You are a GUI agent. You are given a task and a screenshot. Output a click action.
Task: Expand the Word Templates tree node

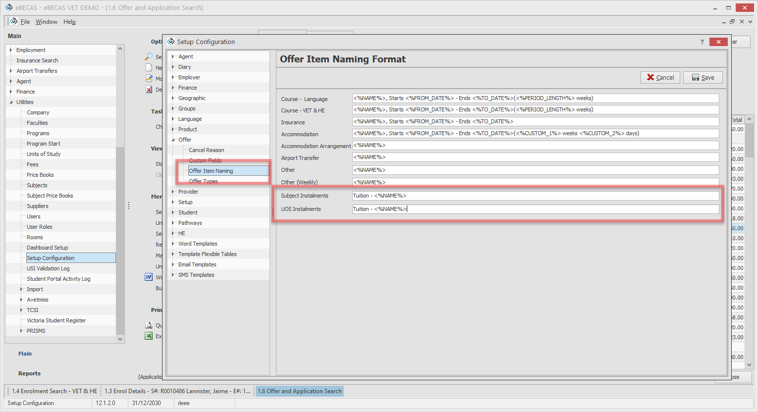[173, 244]
